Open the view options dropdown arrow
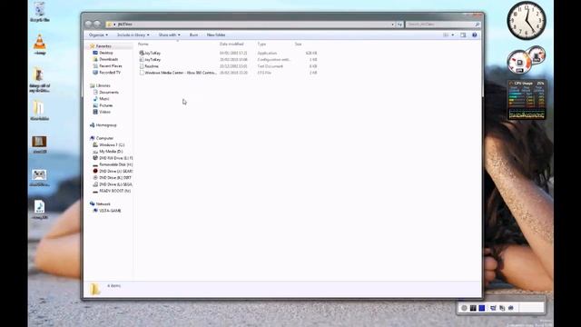 (x=452, y=35)
